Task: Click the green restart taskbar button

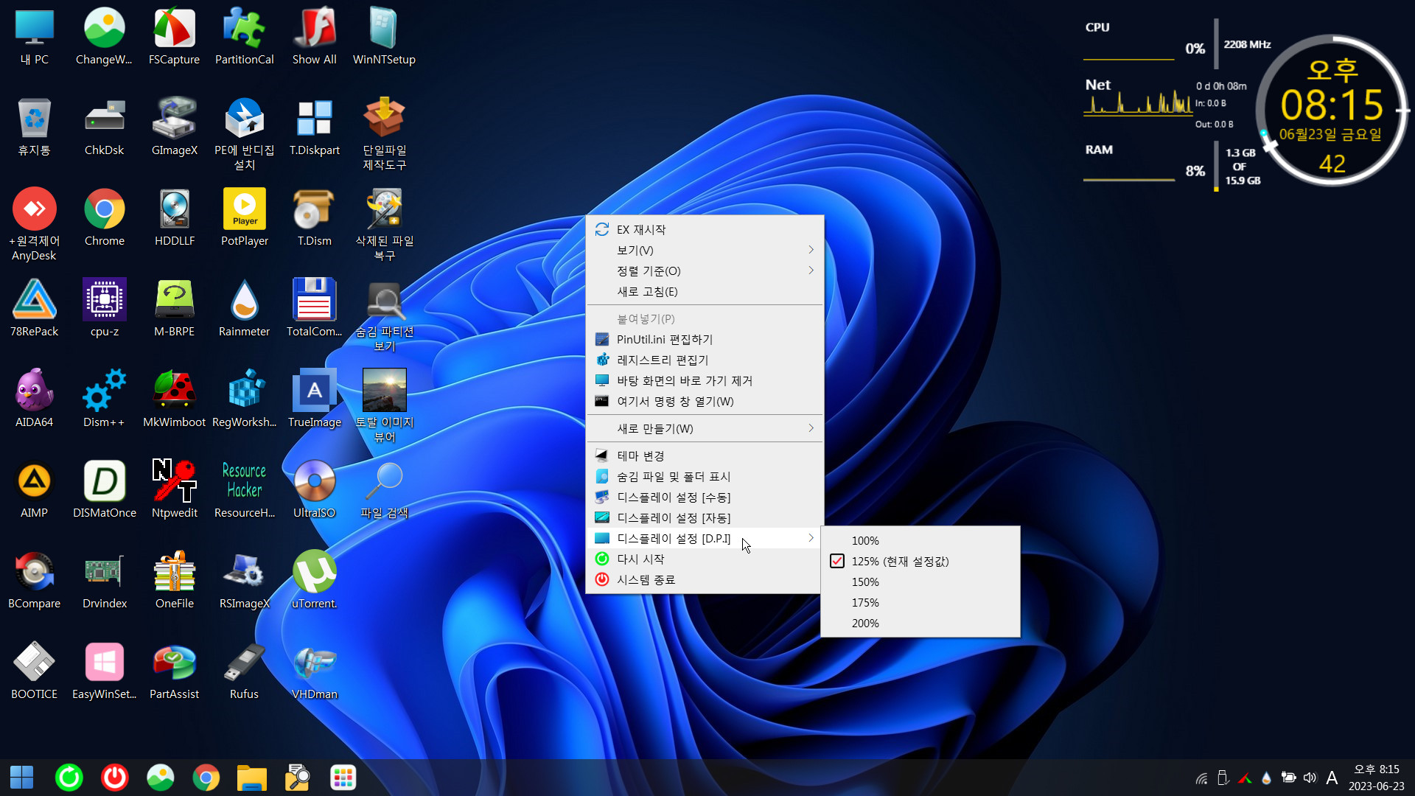Action: (69, 778)
